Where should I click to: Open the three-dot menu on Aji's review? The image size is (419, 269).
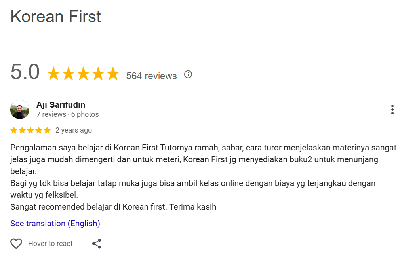click(x=392, y=110)
